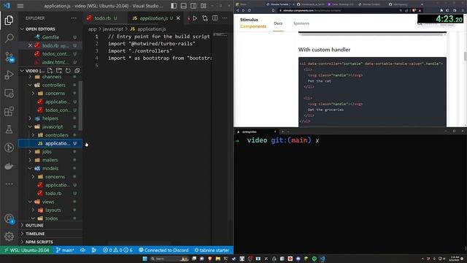Click Stimulus Components logo link
The width and height of the screenshot is (467, 263).
253,23
